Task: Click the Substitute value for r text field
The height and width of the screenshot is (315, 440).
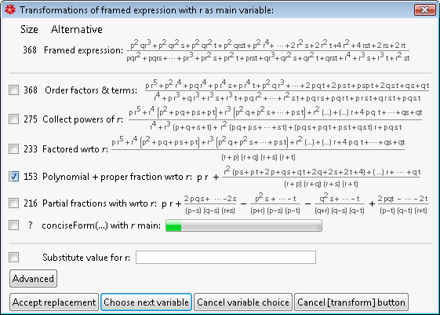Action: pos(226,257)
